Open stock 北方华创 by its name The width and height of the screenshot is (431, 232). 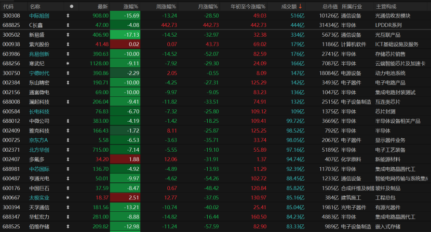click(39, 150)
